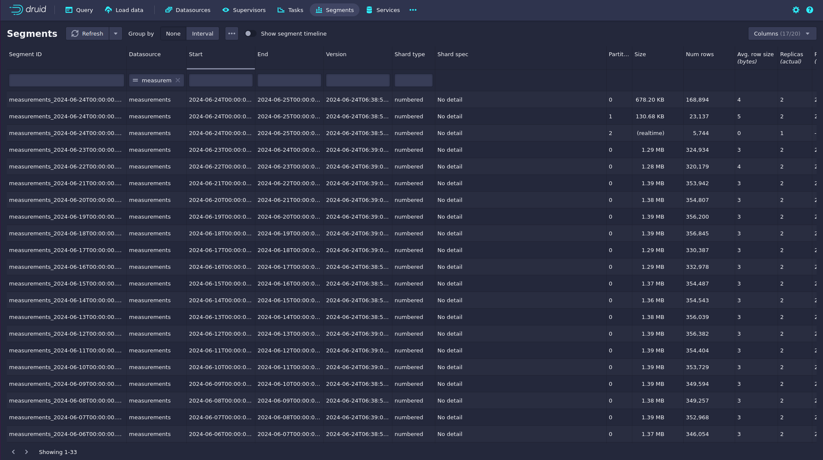Click the Druid logo icon
The width and height of the screenshot is (823, 460).
tap(16, 10)
